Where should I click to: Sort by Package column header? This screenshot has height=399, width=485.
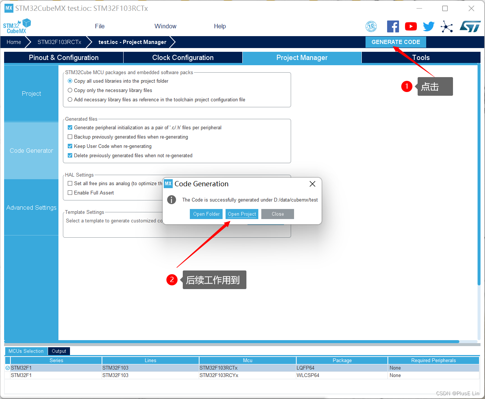(342, 360)
